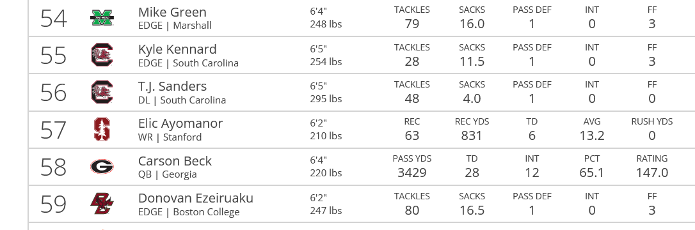
Task: Click Carson Beck's pass yards value 3429
Action: (x=411, y=172)
